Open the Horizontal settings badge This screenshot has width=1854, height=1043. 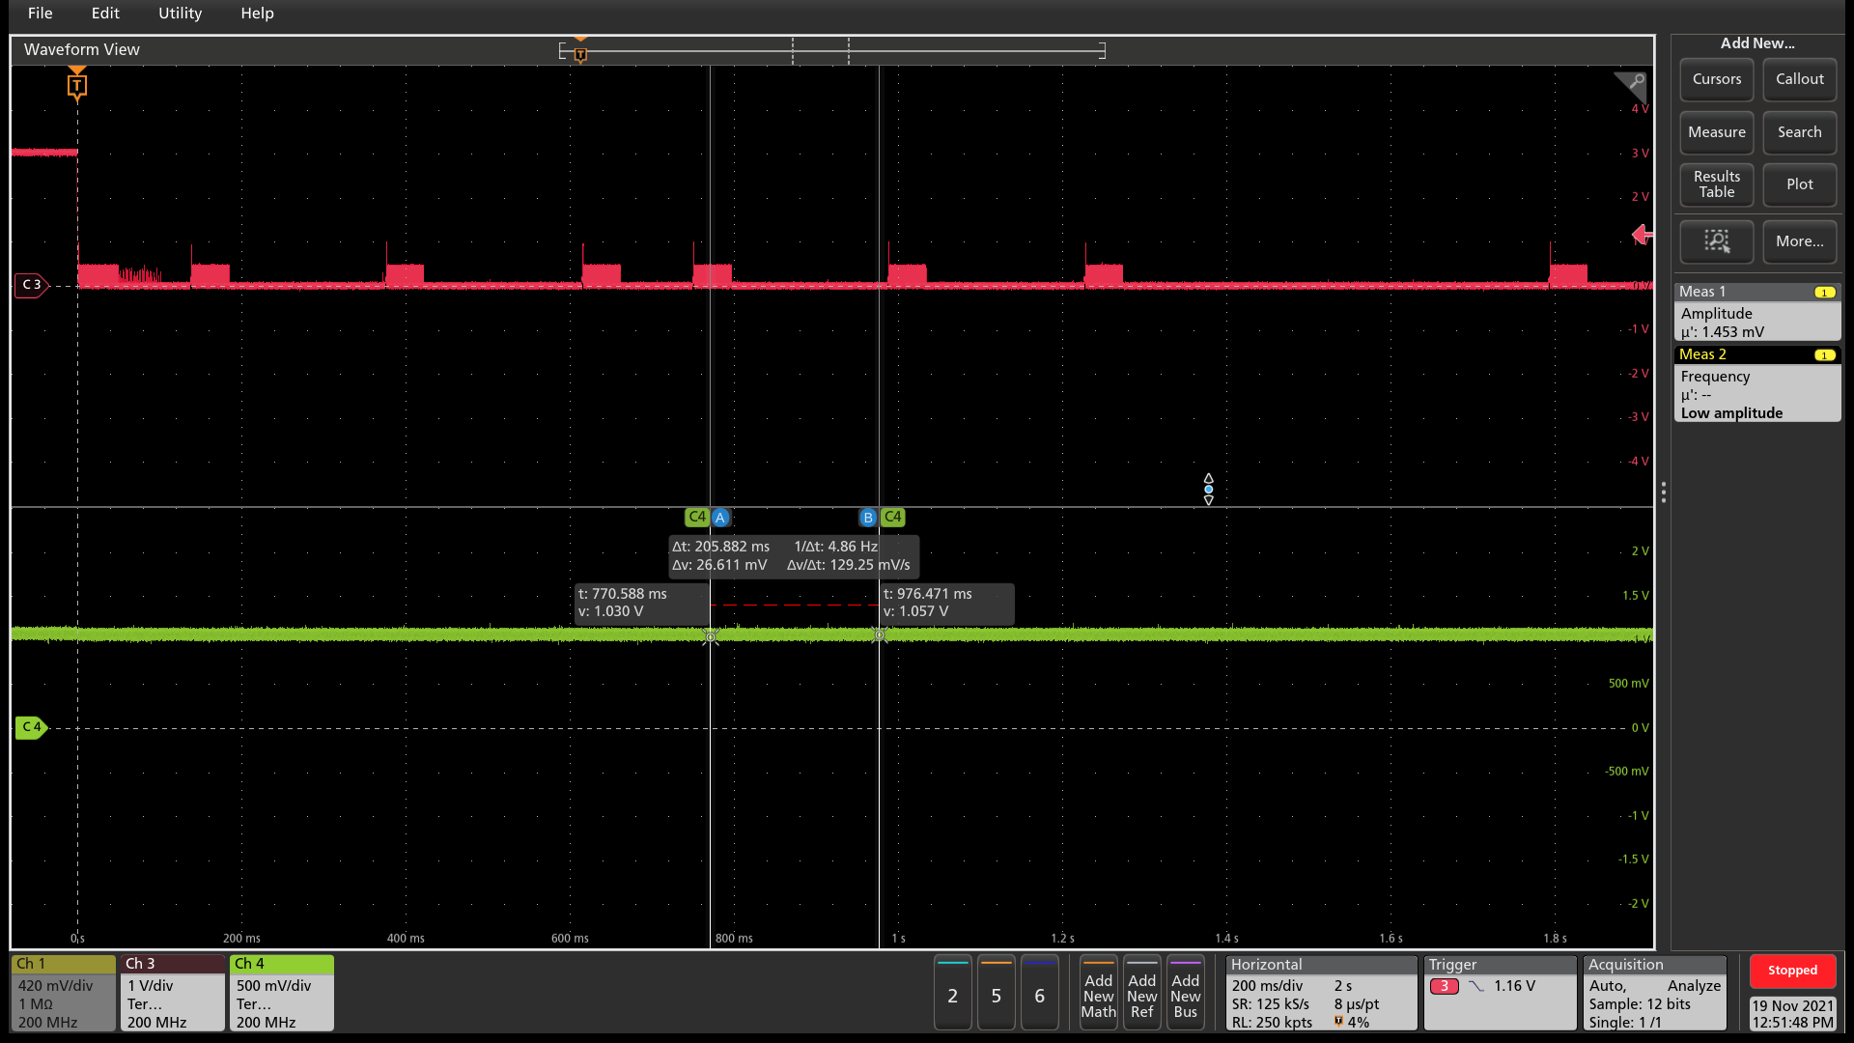click(x=1321, y=993)
